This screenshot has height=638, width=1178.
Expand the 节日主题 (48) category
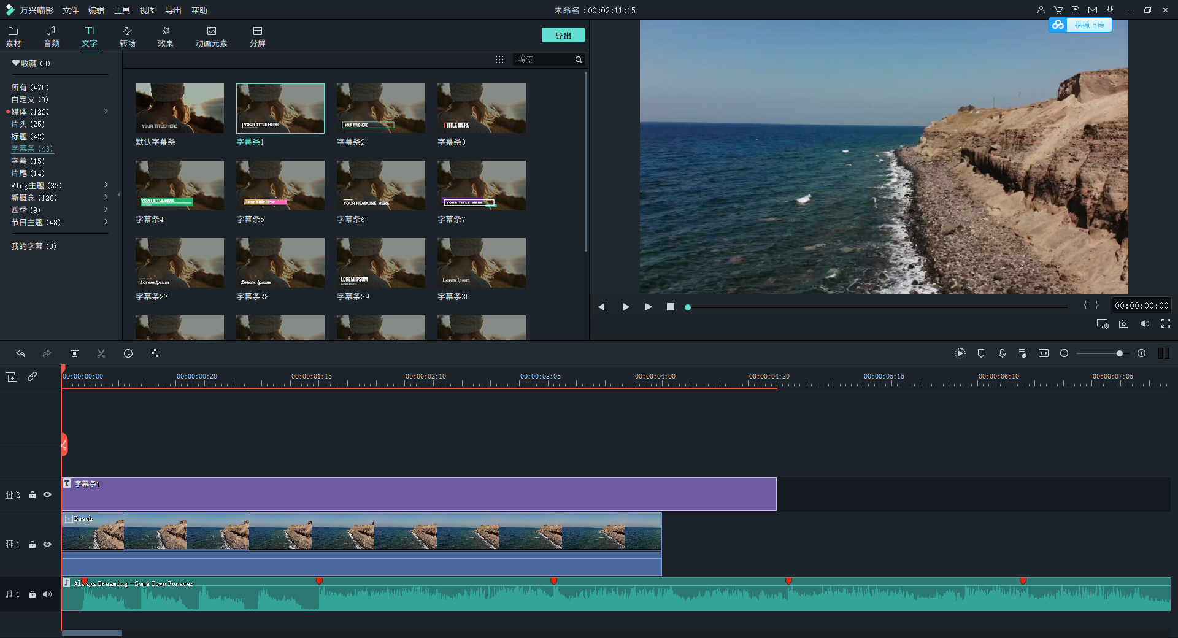[106, 222]
